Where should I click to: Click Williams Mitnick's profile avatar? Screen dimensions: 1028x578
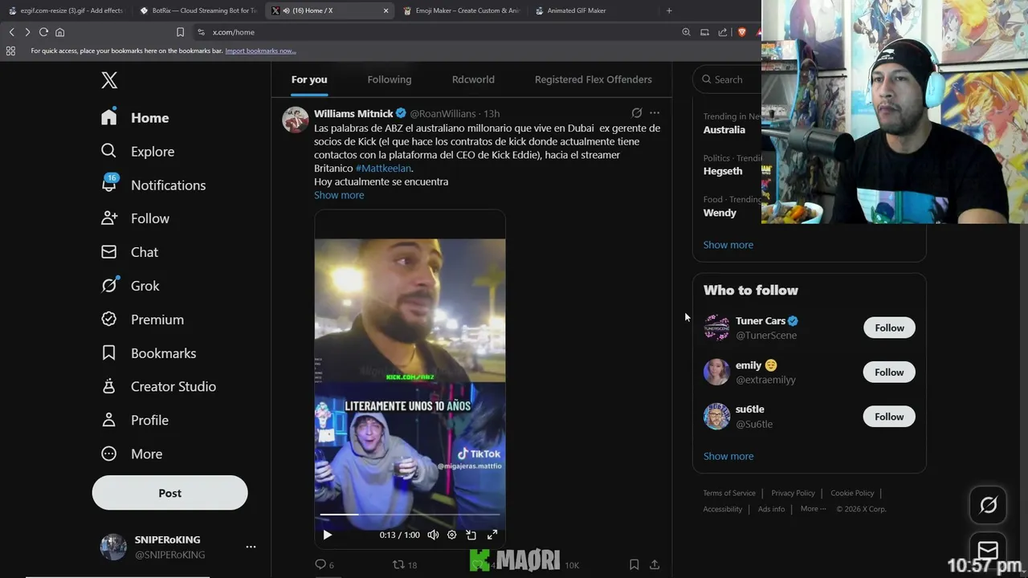[296, 120]
